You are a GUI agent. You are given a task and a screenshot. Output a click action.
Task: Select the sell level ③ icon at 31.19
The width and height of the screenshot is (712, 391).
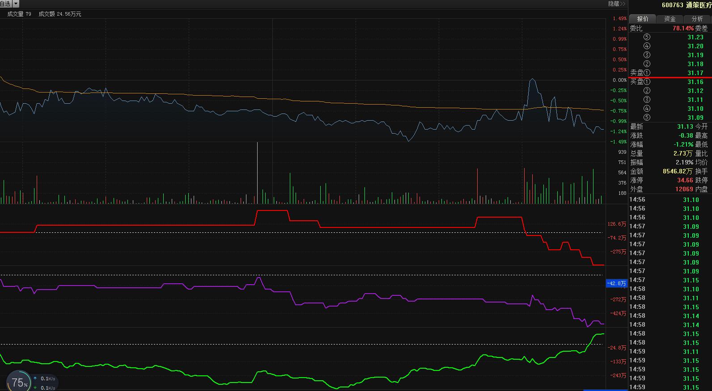coord(647,55)
